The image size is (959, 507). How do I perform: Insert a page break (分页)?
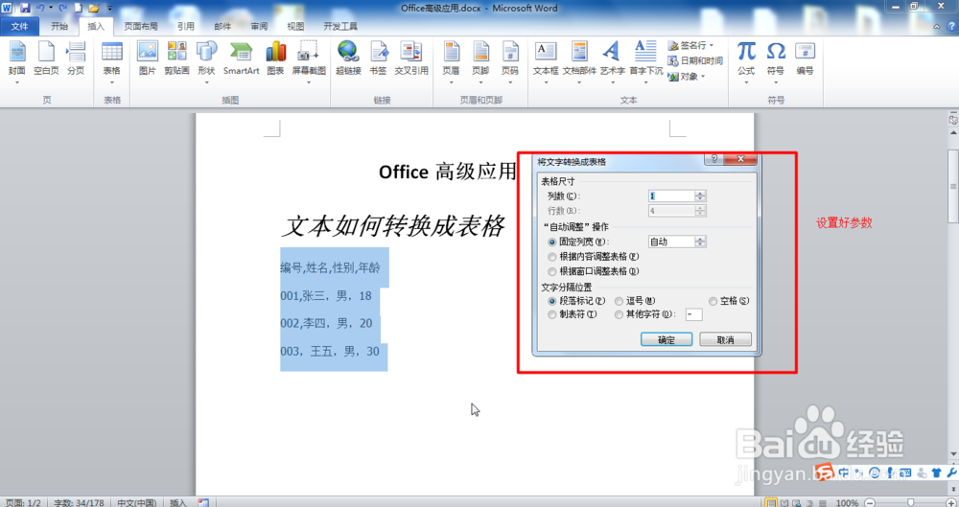pyautogui.click(x=76, y=59)
